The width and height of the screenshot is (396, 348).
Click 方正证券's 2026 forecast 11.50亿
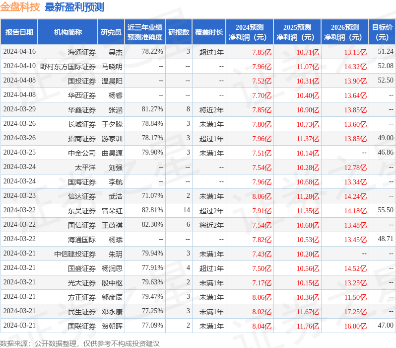click(355, 297)
